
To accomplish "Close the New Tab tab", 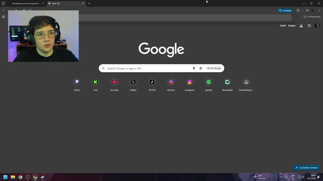I will pyautogui.click(x=83, y=4).
